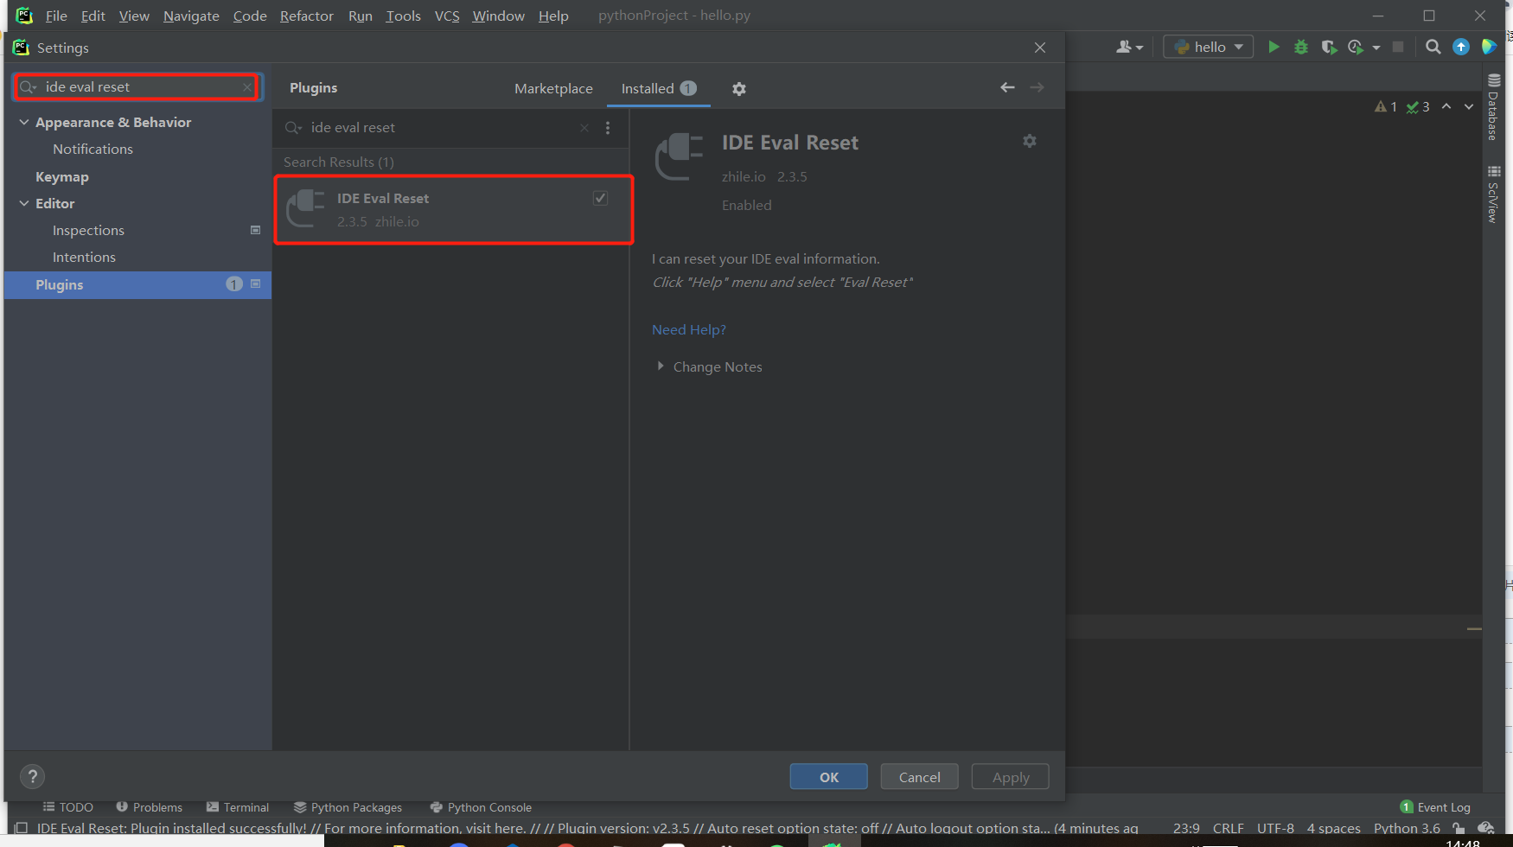The image size is (1513, 847).
Task: Collapse the Appearance & Behavior tree node
Action: (x=24, y=122)
